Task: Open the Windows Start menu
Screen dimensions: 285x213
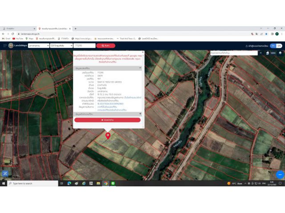Action: point(4,183)
